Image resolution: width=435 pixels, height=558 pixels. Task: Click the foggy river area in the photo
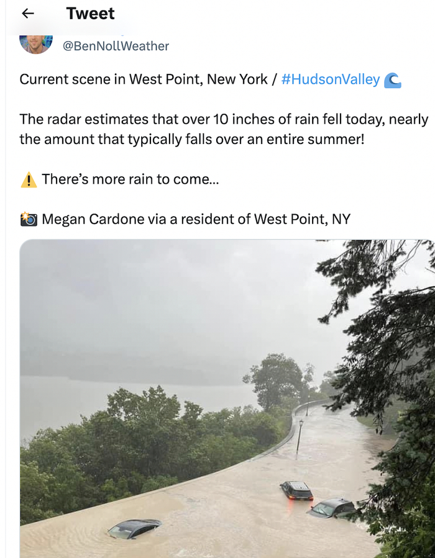[x=124, y=397]
